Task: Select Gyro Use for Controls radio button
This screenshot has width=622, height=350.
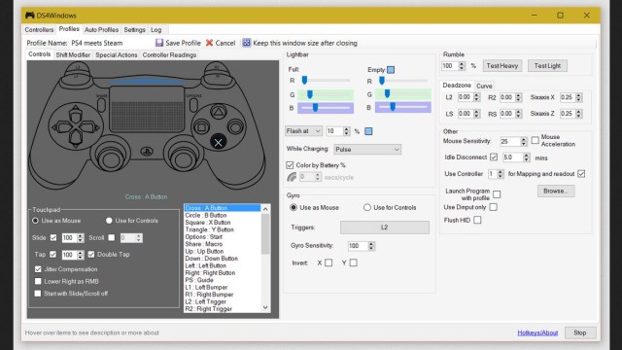Action: [x=367, y=207]
